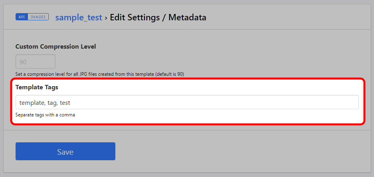
Task: Click the divider line below the page header
Action: point(187,29)
